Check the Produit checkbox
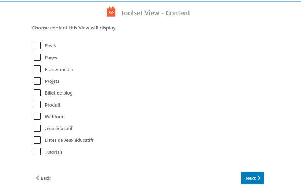The height and width of the screenshot is (189, 301). (x=37, y=105)
